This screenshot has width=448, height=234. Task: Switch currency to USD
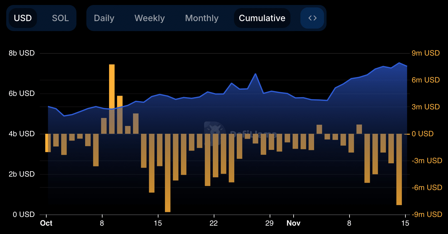[23, 18]
